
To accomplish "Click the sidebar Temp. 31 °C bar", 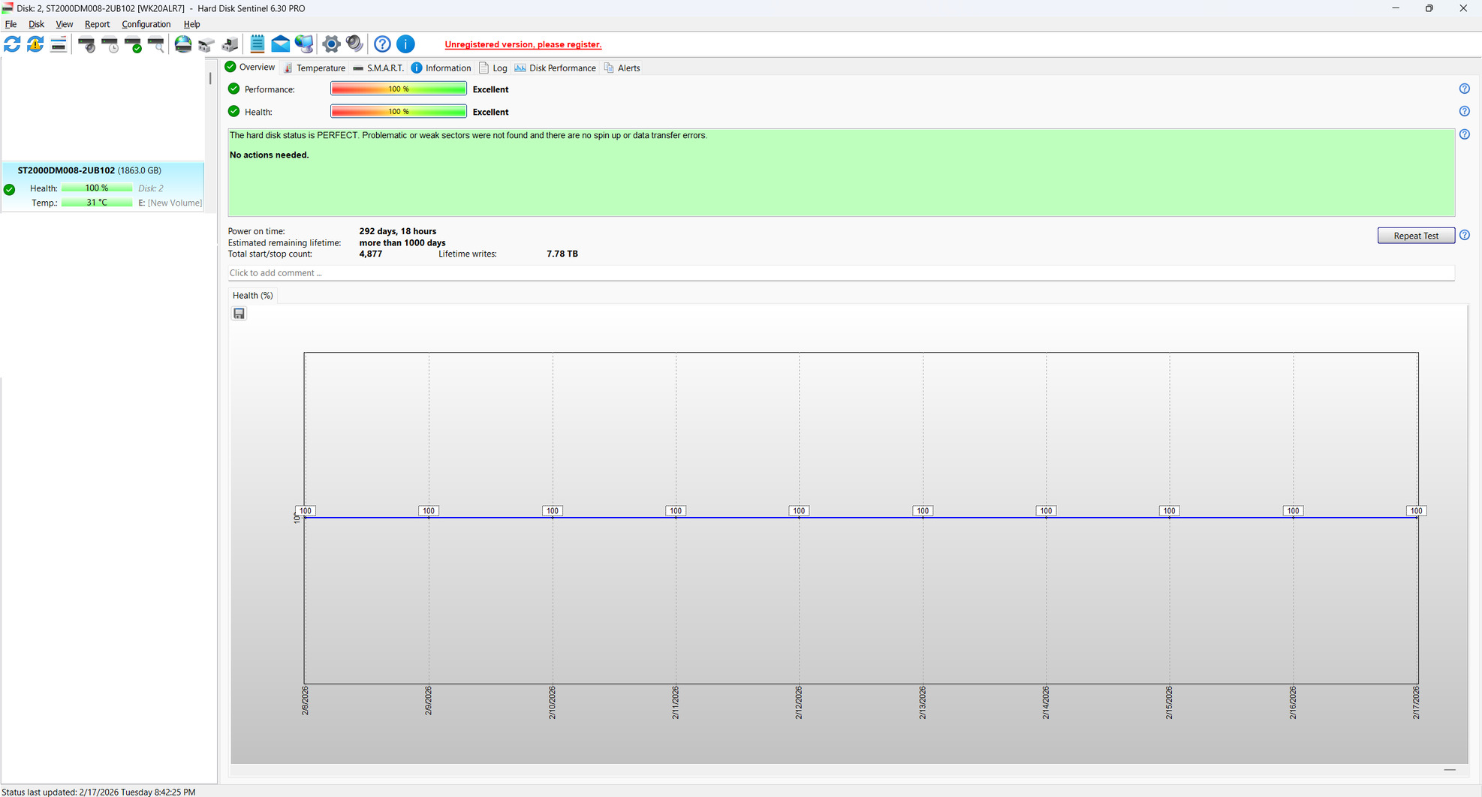I will [x=97, y=203].
